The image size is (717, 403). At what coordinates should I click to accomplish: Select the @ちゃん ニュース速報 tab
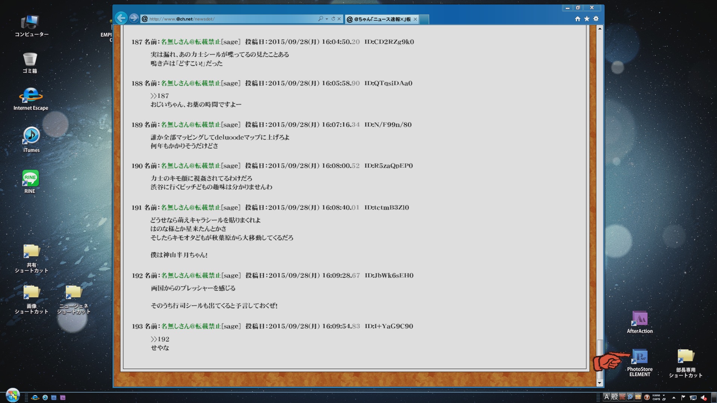[382, 19]
